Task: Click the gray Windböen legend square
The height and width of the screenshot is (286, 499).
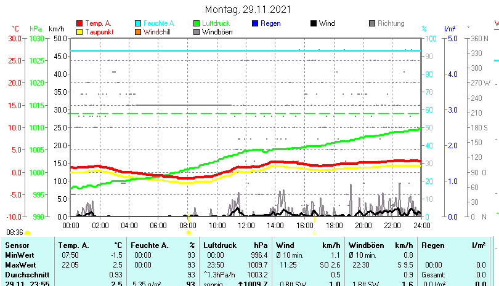Action: (x=197, y=31)
